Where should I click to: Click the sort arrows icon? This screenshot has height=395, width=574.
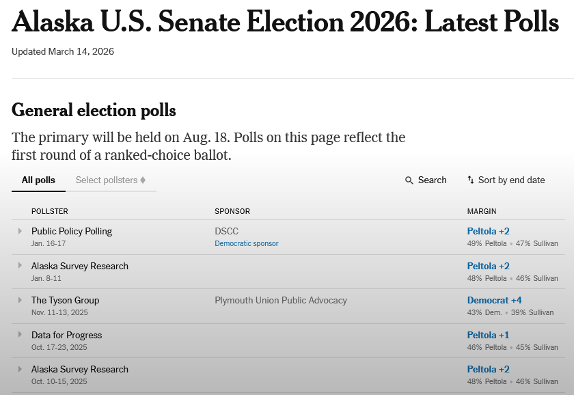coord(471,180)
